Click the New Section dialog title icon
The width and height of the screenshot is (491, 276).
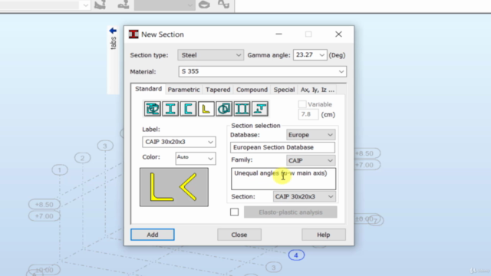(x=133, y=34)
